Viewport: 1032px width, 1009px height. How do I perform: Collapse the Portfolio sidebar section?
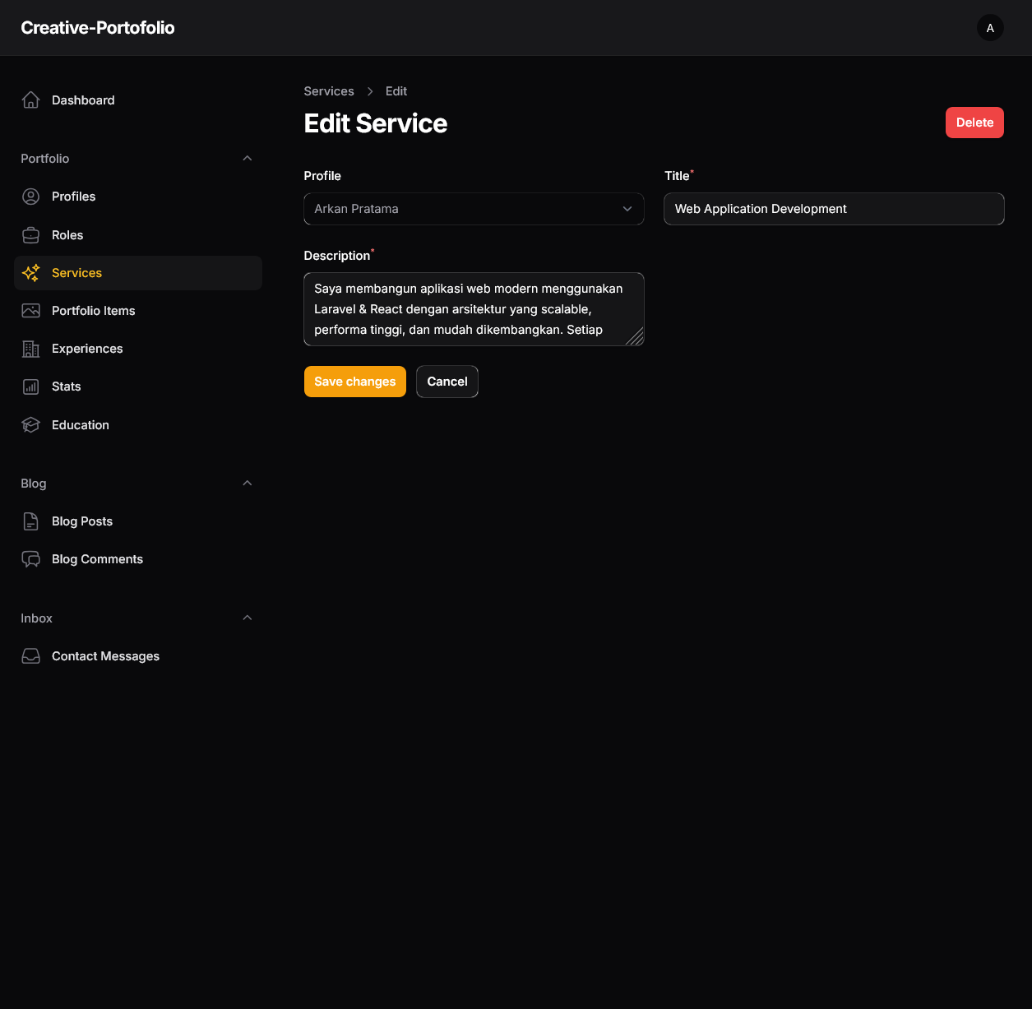click(x=247, y=158)
